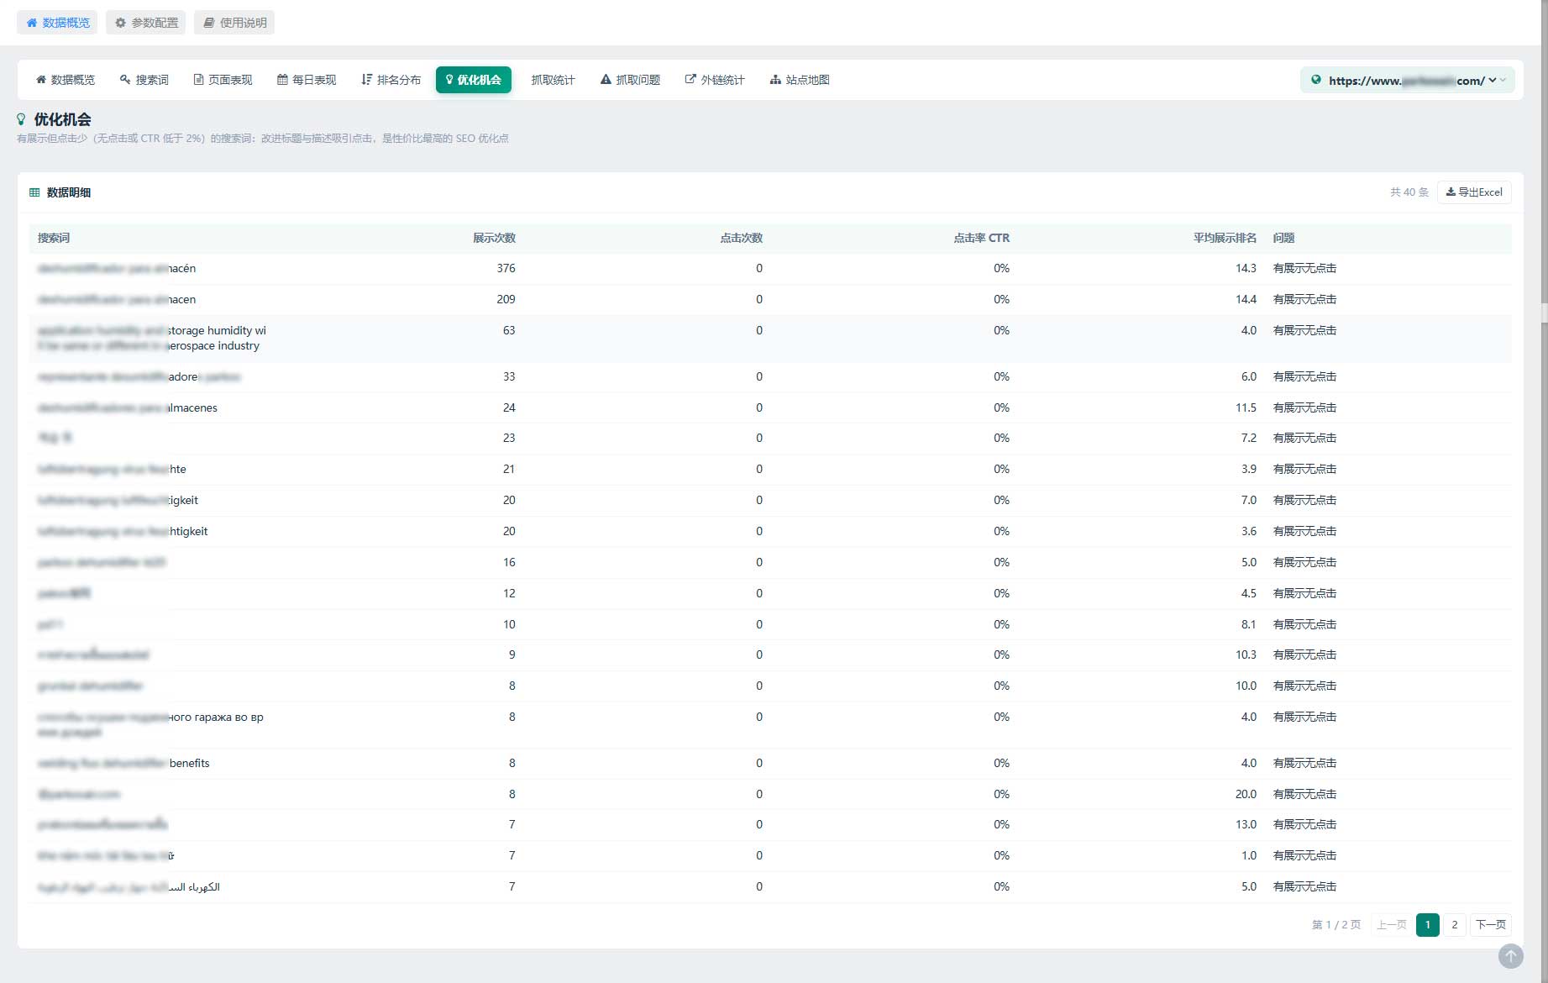Click the 搜索词 column header
The width and height of the screenshot is (1548, 983).
click(54, 239)
